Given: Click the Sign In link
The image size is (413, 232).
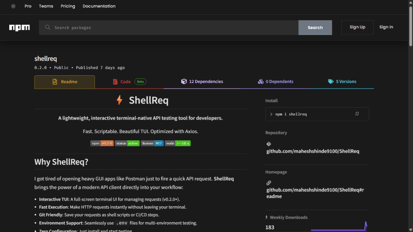Looking at the screenshot, I should (x=386, y=27).
